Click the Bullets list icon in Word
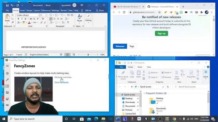 click(x=51, y=15)
